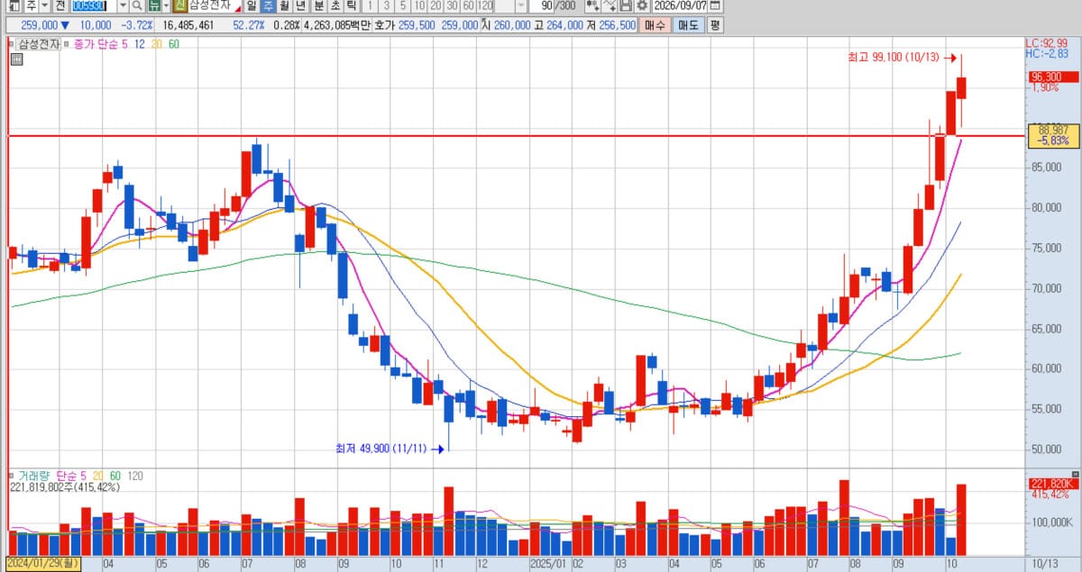This screenshot has width=1082, height=572.
Task: Choose the 10 interval button
Action: pyautogui.click(x=420, y=6)
